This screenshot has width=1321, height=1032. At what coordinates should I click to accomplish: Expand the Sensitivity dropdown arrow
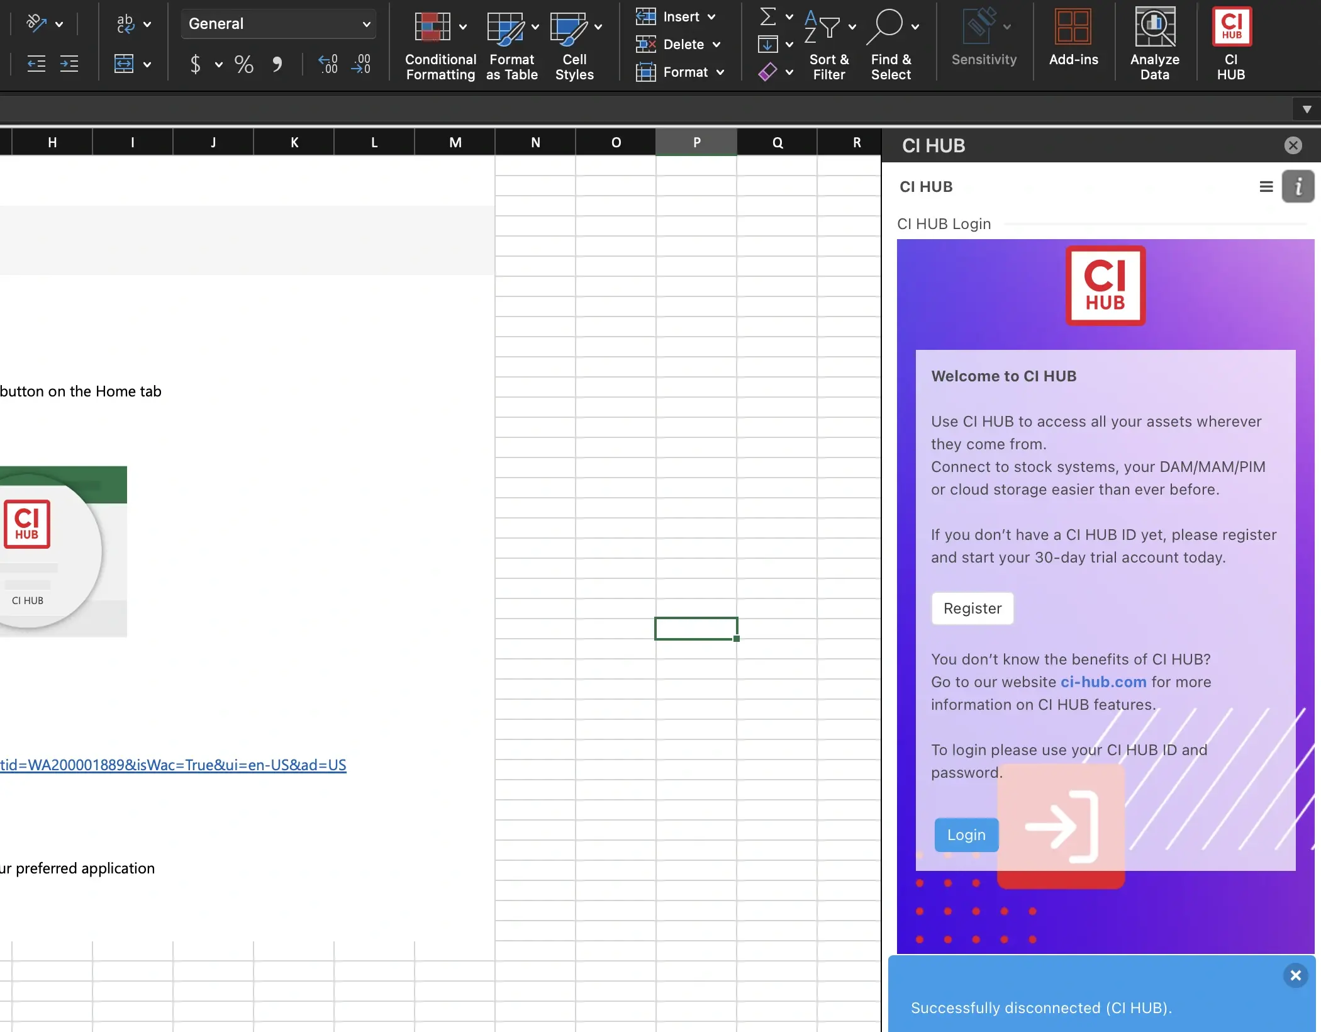click(1007, 27)
